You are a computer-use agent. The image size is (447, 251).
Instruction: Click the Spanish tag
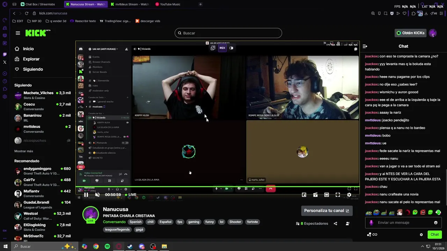(x=135, y=222)
